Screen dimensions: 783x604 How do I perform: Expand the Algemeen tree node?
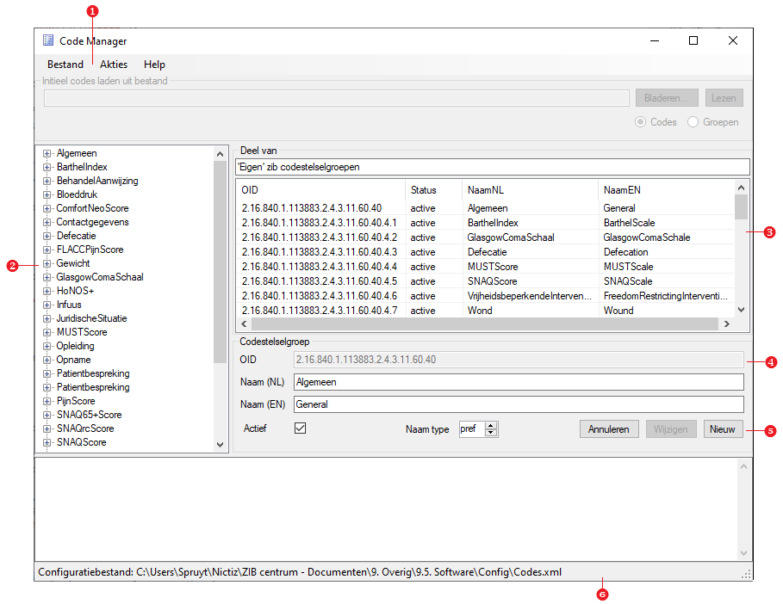click(x=47, y=153)
